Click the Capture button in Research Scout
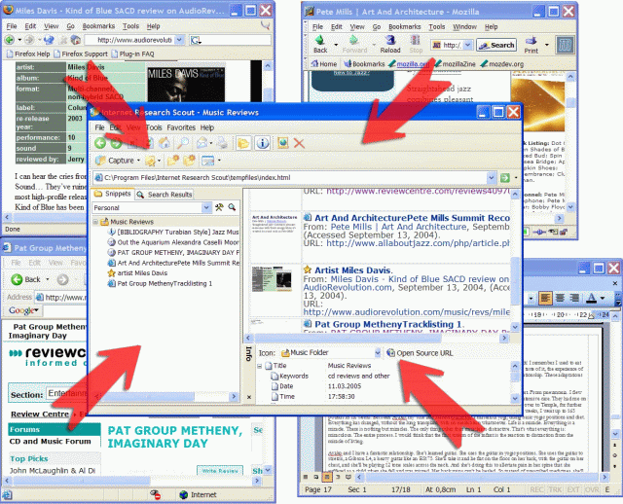The width and height of the screenshot is (623, 504). click(115, 161)
